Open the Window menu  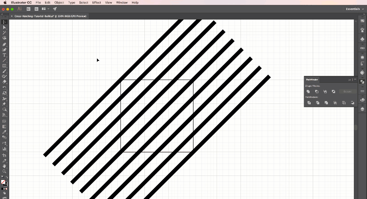pyautogui.click(x=122, y=2)
